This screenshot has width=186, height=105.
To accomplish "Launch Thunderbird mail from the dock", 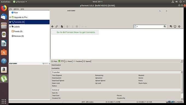I will coord(4,17).
